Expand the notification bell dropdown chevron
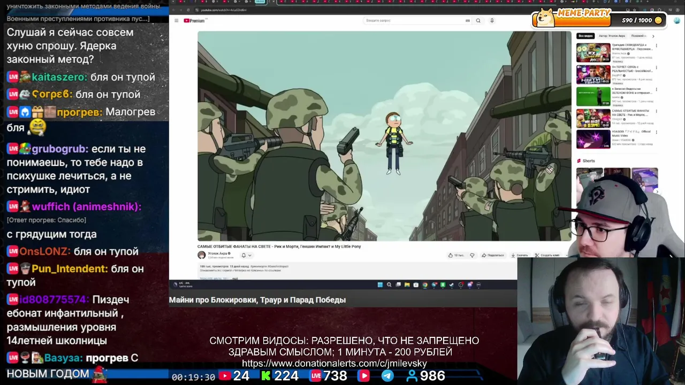Viewport: 685px width, 385px height. tap(250, 256)
